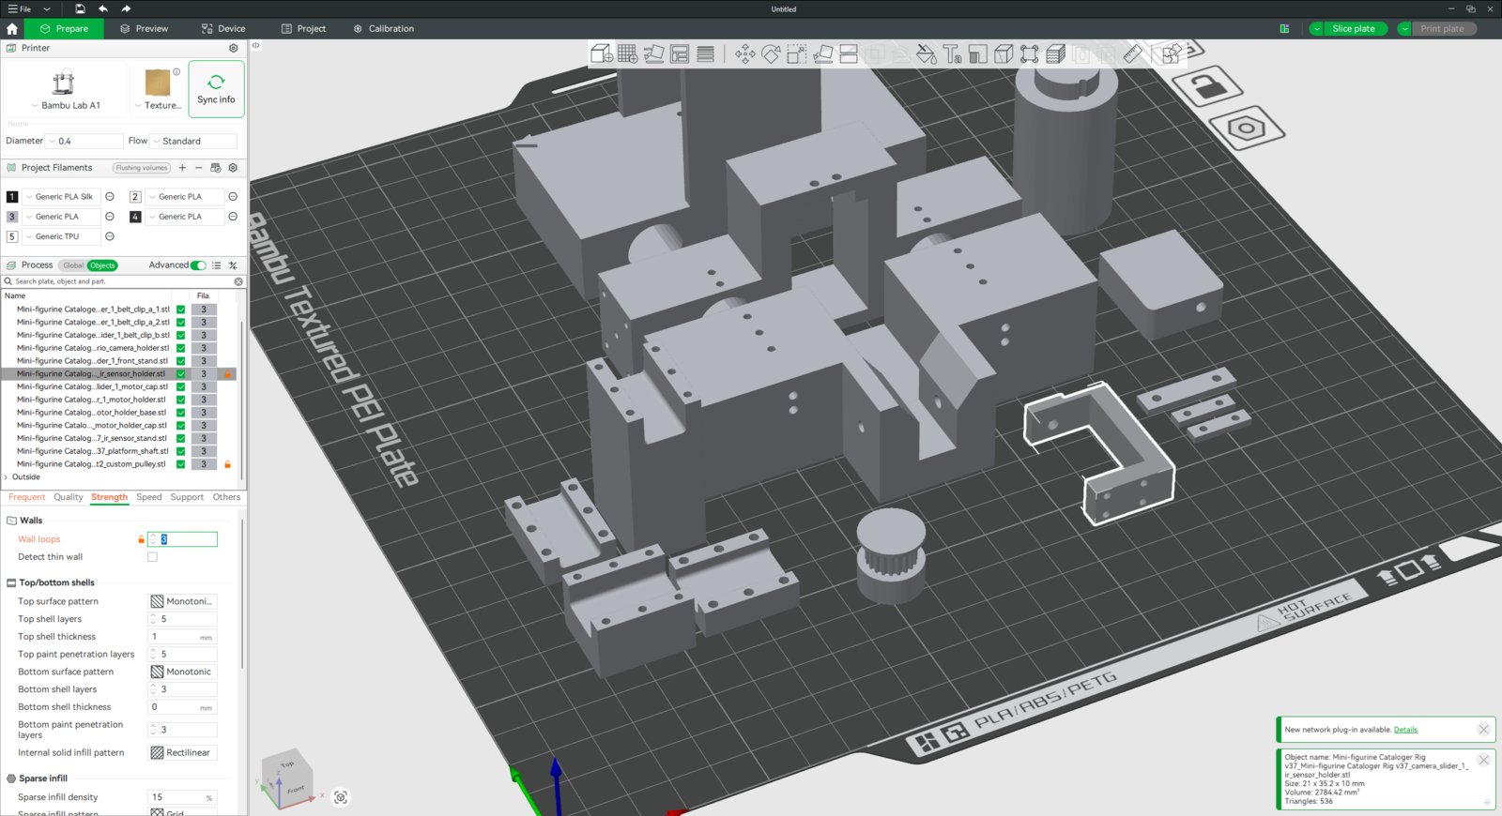Switch to the Device tab

(x=223, y=29)
